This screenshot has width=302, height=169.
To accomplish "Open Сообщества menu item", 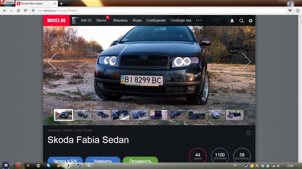I will coord(181,20).
